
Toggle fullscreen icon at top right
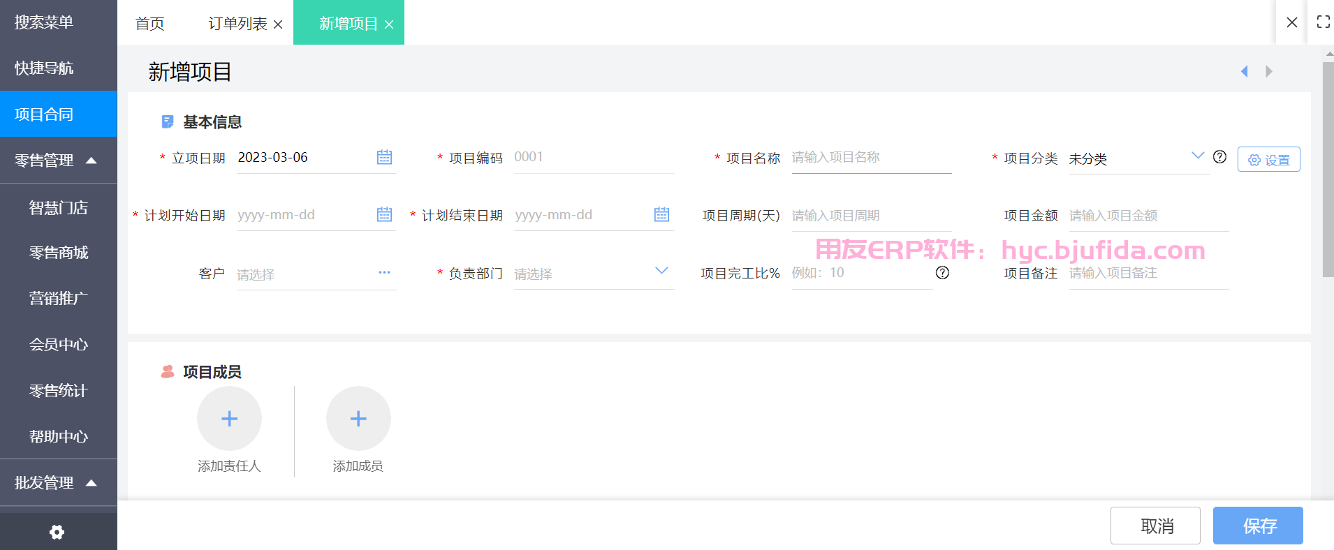[x=1323, y=22]
